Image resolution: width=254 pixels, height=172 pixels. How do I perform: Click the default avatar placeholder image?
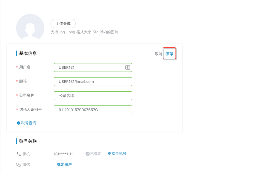click(30, 27)
